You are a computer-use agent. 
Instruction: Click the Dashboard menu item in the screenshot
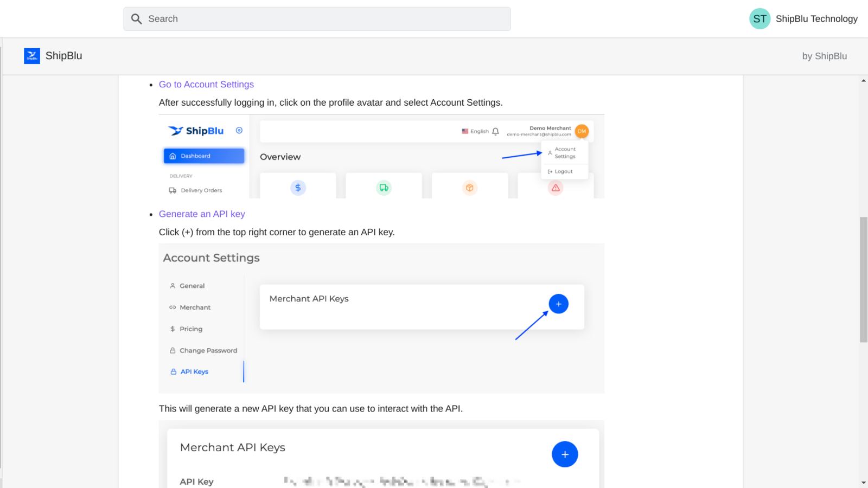tap(204, 156)
